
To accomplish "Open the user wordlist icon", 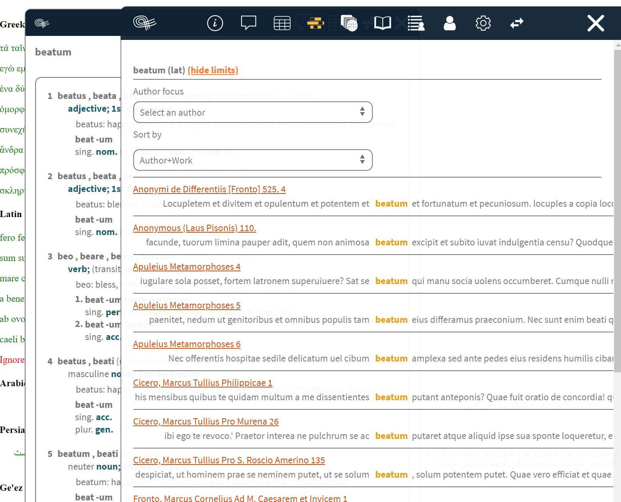I will click(416, 23).
